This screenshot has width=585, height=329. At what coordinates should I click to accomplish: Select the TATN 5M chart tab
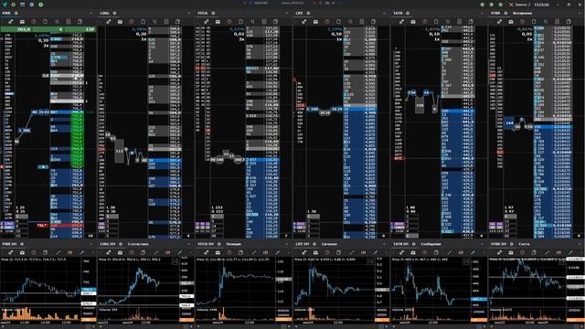click(x=400, y=244)
